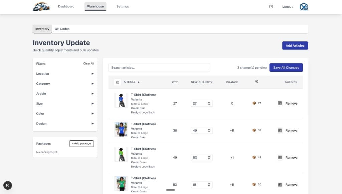Open the Dashboard navigation item
Viewport: 342px width, 194px height.
coord(66,6)
